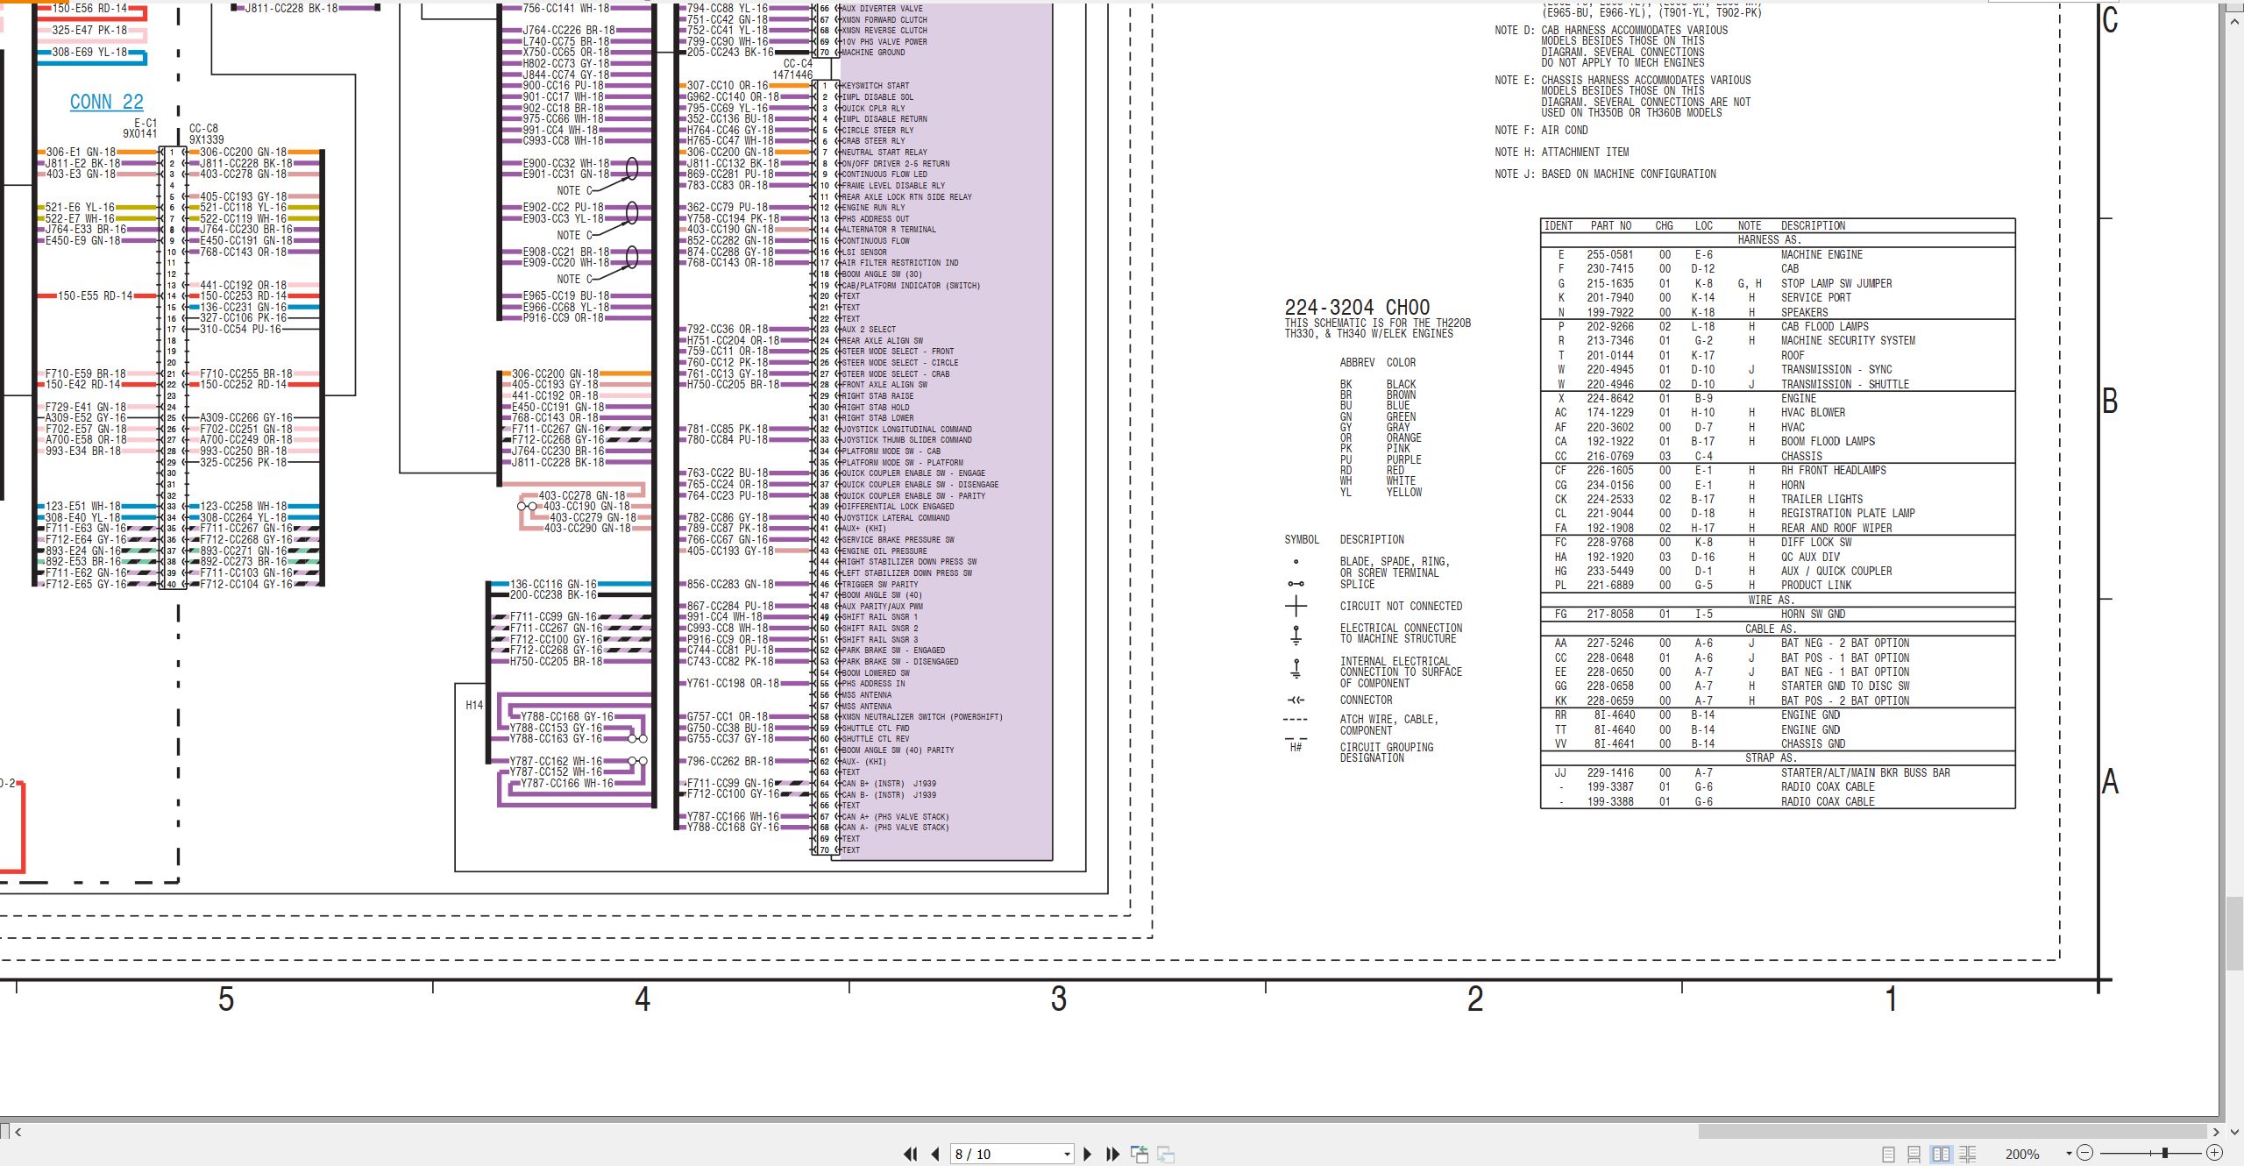Click the scroll right arrow
The image size is (2244, 1166).
pyautogui.click(x=2216, y=1132)
